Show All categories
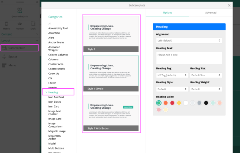 (x=50, y=24)
